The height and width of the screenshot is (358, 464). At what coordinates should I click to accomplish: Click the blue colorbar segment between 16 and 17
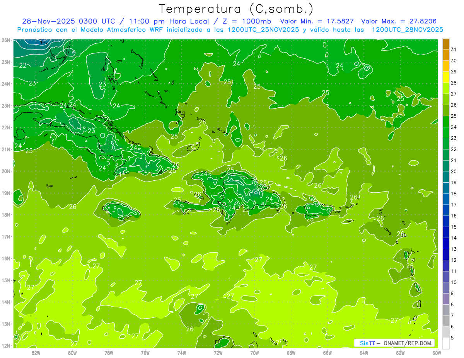pos(446,210)
